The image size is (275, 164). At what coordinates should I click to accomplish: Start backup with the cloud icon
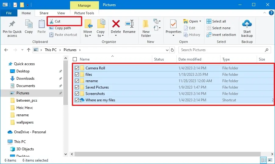247,24
